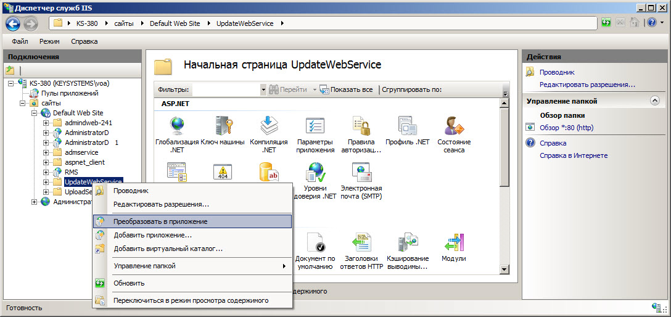
Task: Collapse the Default Web Site node
Action: [x=35, y=113]
